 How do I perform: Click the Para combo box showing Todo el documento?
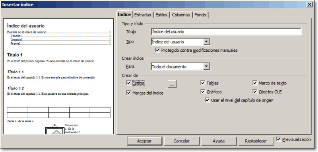pyautogui.click(x=180, y=66)
